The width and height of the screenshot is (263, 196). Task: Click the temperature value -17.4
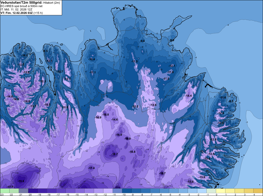92,168
